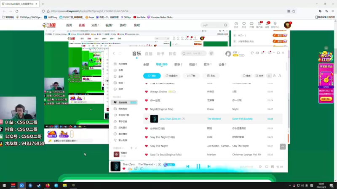
Task: Toggle heart on Night(Original Mix) row
Action: (146, 109)
